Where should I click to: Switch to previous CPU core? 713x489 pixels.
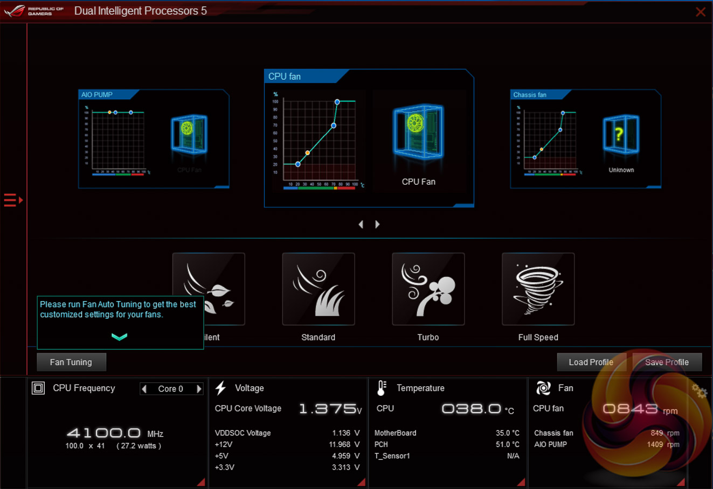tap(144, 389)
